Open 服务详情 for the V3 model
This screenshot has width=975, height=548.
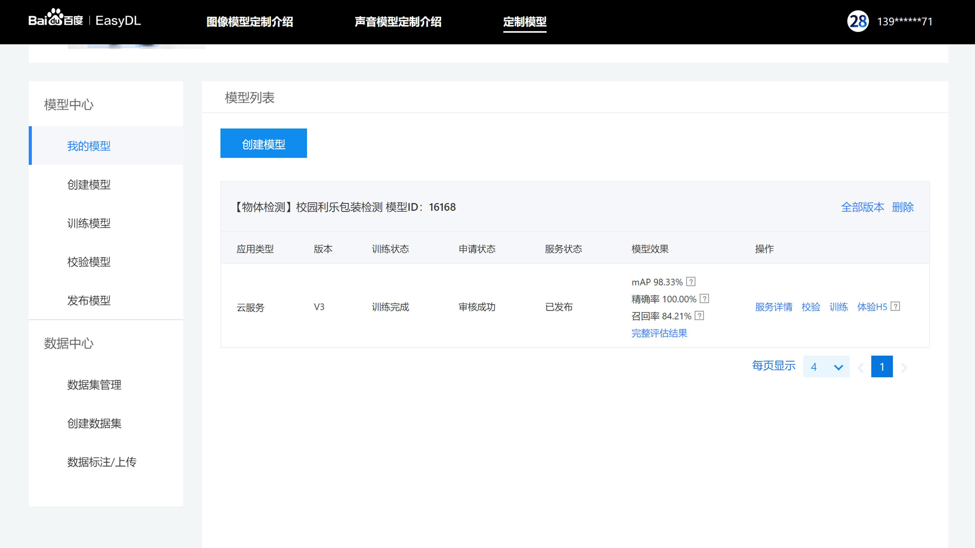tap(774, 307)
